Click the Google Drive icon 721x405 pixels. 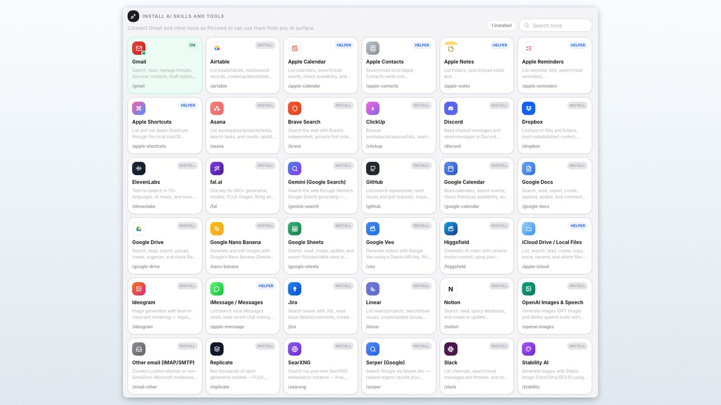coord(139,229)
